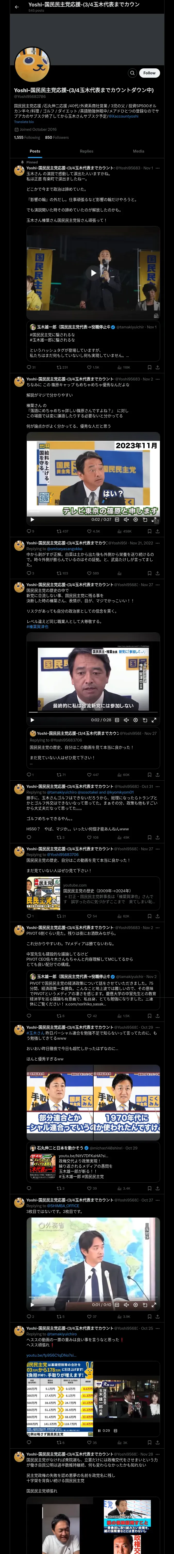Open the profile search magnifier icon
This screenshot has height=1554, width=174.
132,73
